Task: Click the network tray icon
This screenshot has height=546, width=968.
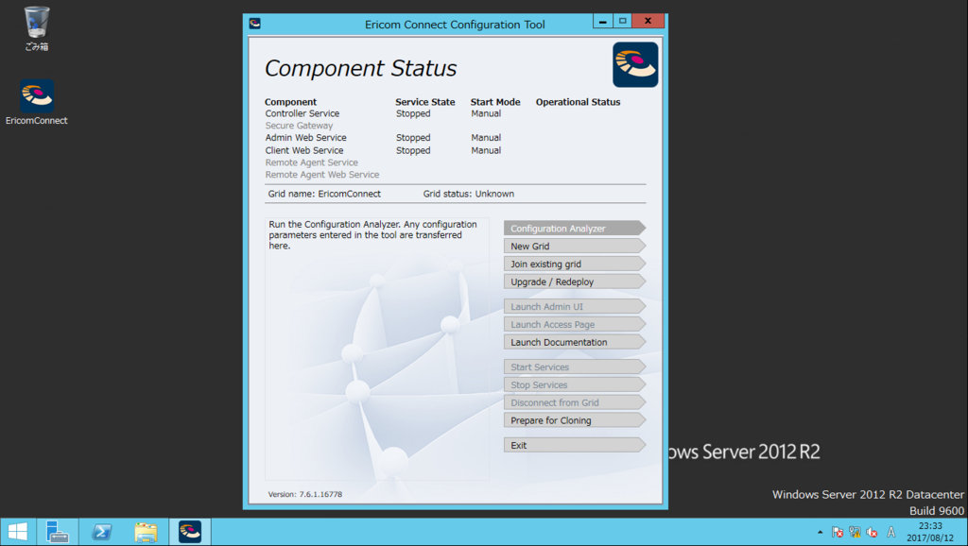Action: pyautogui.click(x=855, y=532)
